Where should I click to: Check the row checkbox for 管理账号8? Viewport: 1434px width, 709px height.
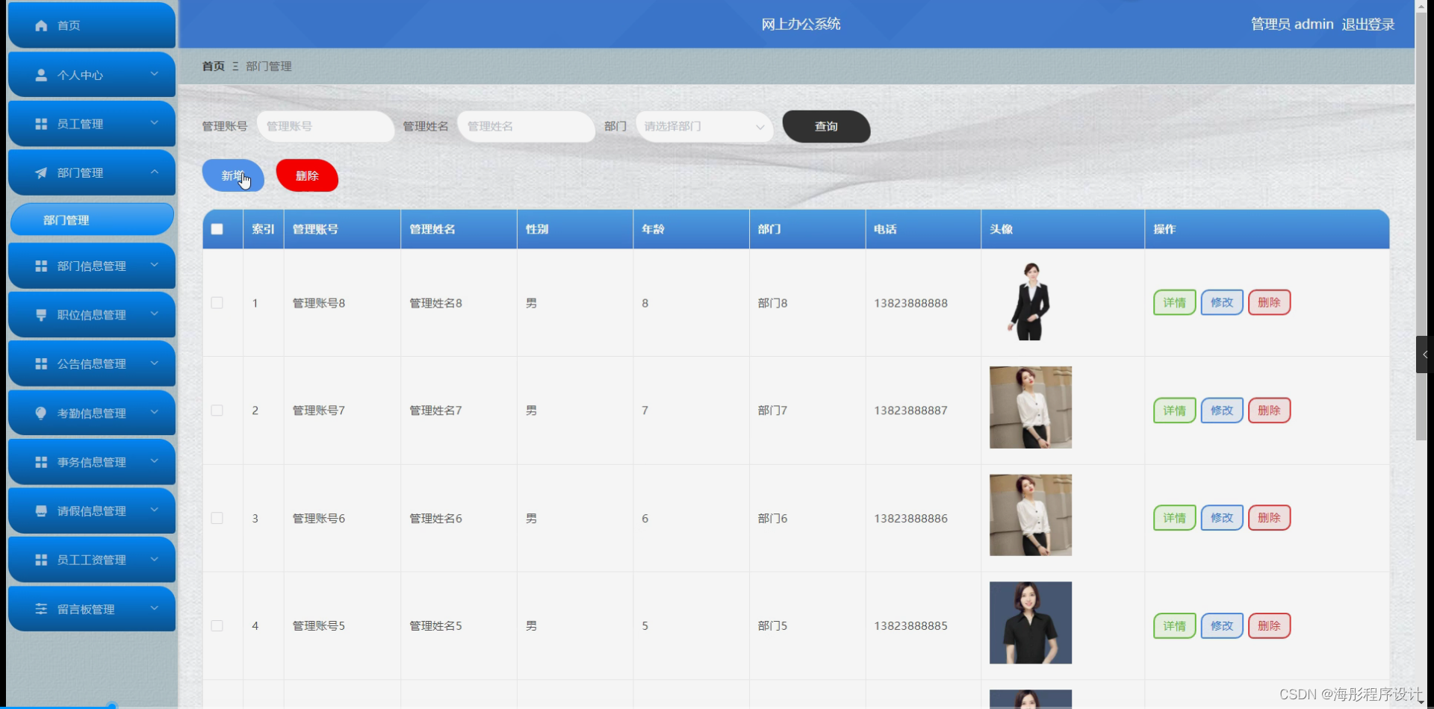pyautogui.click(x=217, y=302)
